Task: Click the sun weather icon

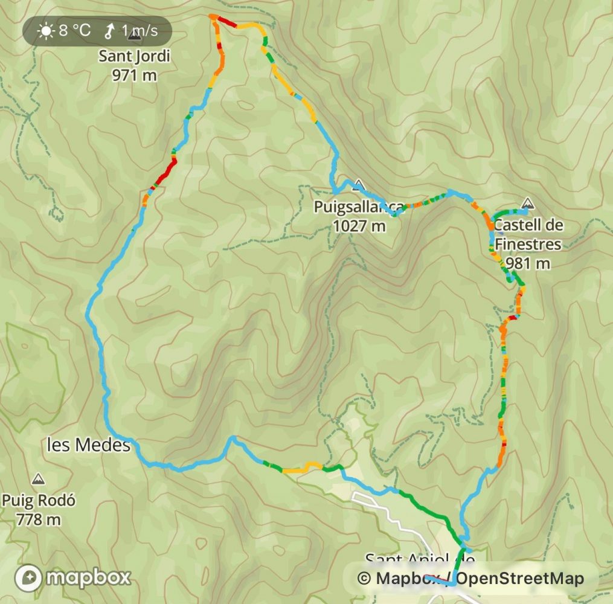Action: [x=46, y=30]
